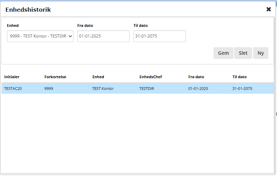This screenshot has height=176, width=277.
Task: Close the Enhedshistorik dialog with the X
Action: point(269,9)
